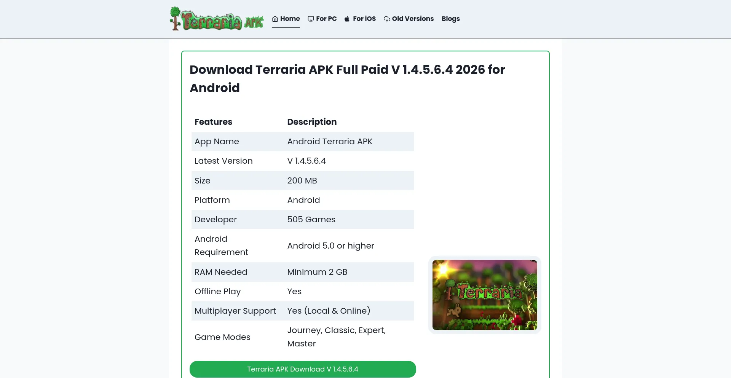
Task: Click the Terraria APK site logo
Action: [x=216, y=19]
